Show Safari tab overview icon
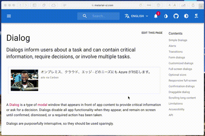This screenshot has width=205, height=136. [44, 5]
